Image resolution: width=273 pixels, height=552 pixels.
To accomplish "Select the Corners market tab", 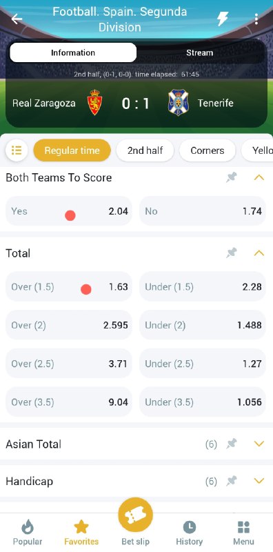I will (x=208, y=150).
